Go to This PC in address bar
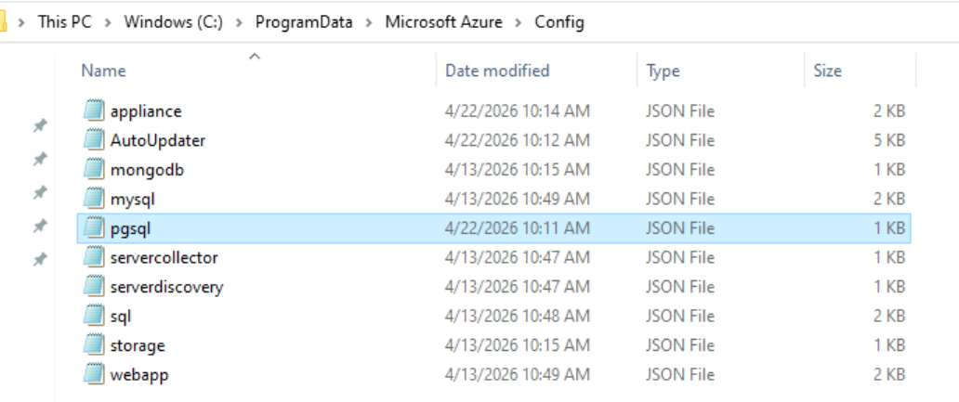 (65, 22)
